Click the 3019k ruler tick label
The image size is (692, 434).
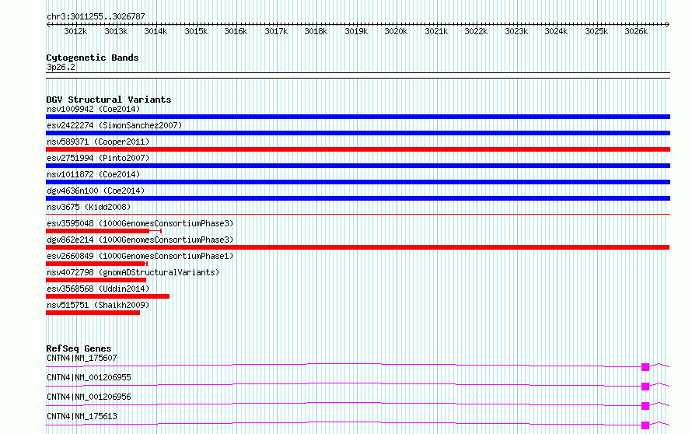(x=356, y=31)
